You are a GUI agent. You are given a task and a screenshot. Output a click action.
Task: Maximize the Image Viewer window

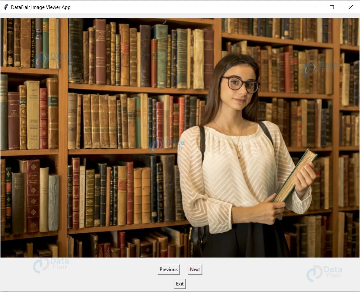tap(332, 7)
